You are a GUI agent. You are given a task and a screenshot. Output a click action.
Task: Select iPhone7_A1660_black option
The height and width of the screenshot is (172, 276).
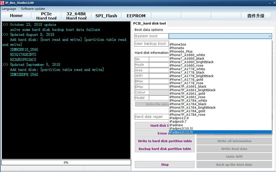pyautogui.click(x=220, y=58)
